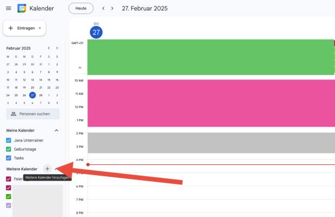Screen dimensions: 335x217
Task: Collapse the all-day events area chevron
Action: (80, 67)
